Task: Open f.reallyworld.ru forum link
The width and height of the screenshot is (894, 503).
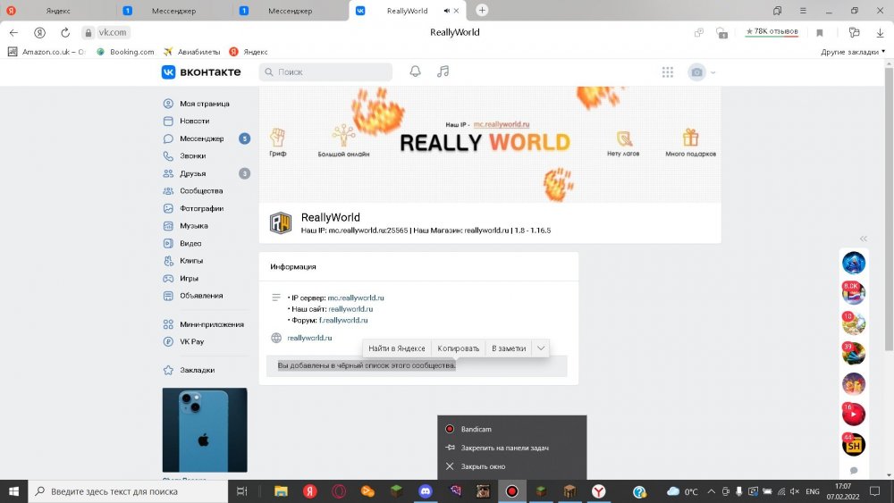Action: coord(343,320)
